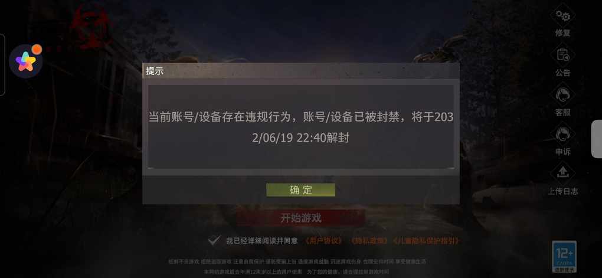Open the 申诉 appeal icon
602x278 pixels.
[563, 134]
